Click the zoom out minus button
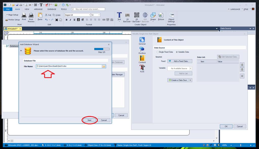The width and height of the screenshot is (259, 149). 231,145
